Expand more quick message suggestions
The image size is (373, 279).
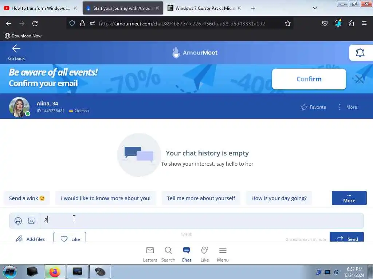click(x=349, y=198)
